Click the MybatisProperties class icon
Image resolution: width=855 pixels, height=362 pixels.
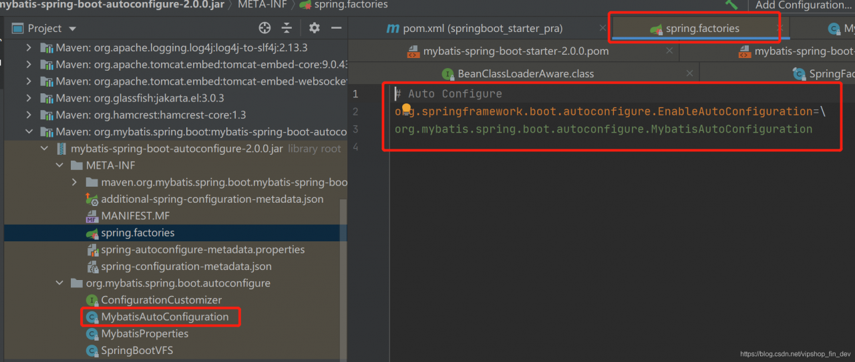point(92,333)
